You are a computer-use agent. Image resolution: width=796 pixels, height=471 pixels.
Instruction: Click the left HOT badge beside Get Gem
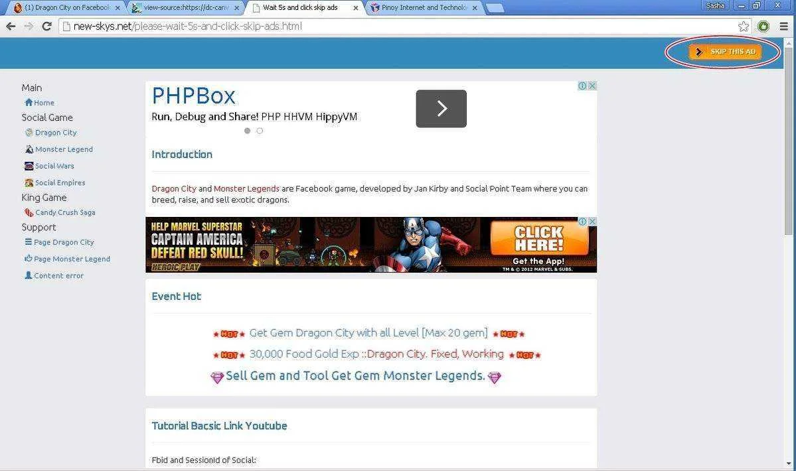229,334
